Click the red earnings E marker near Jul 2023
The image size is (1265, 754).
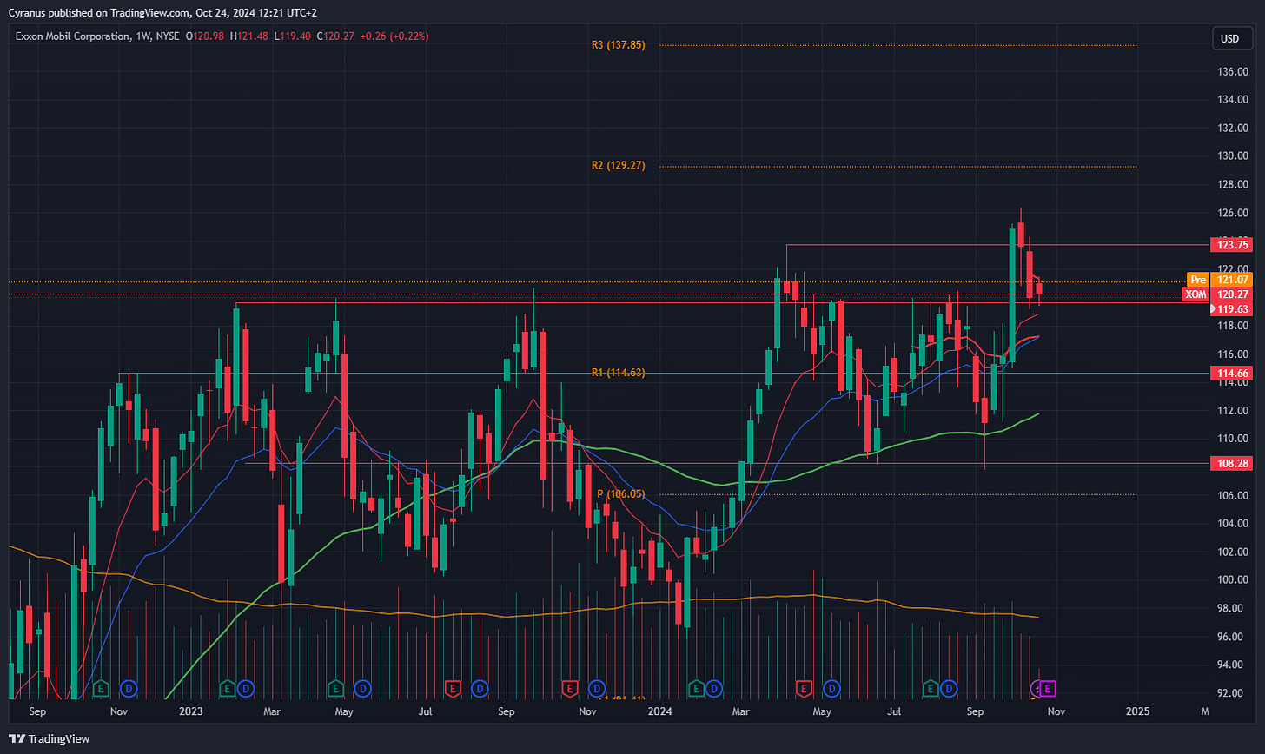pyautogui.click(x=452, y=689)
